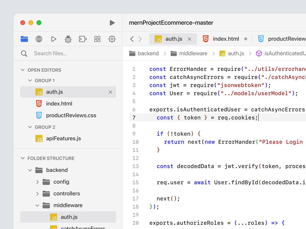Screen dimensions: 306x229
Task: Click the navigate back arrow
Action: [132, 39]
